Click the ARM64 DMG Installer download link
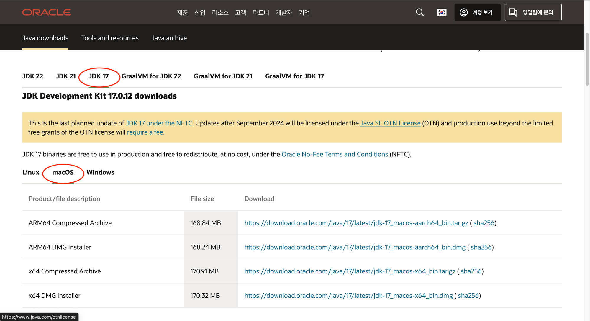This screenshot has height=321, width=590. coord(355,247)
